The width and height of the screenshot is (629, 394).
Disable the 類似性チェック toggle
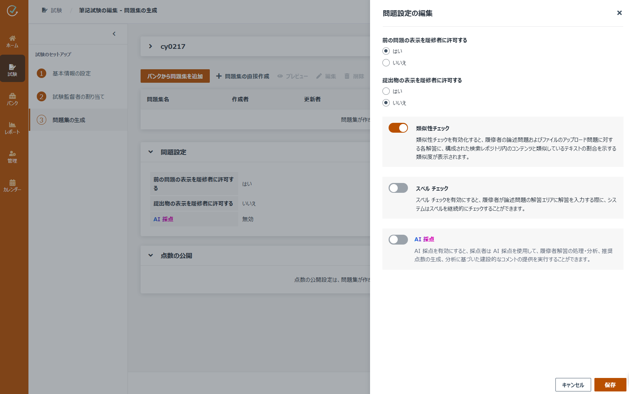click(x=398, y=128)
